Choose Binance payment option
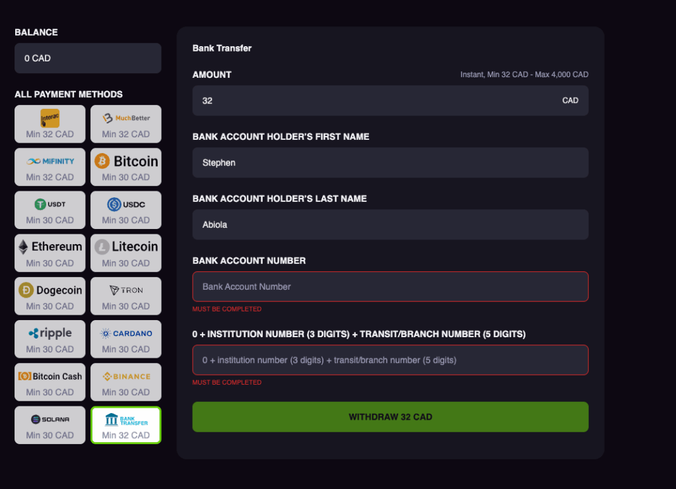Image resolution: width=676 pixels, height=489 pixels. tap(126, 382)
